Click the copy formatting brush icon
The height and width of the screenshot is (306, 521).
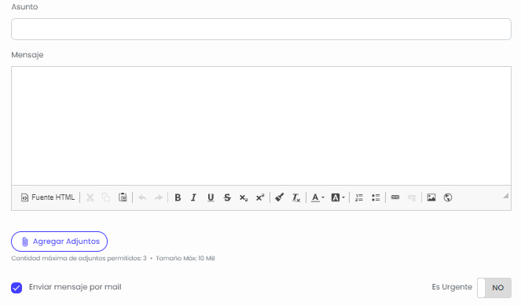tap(280, 197)
